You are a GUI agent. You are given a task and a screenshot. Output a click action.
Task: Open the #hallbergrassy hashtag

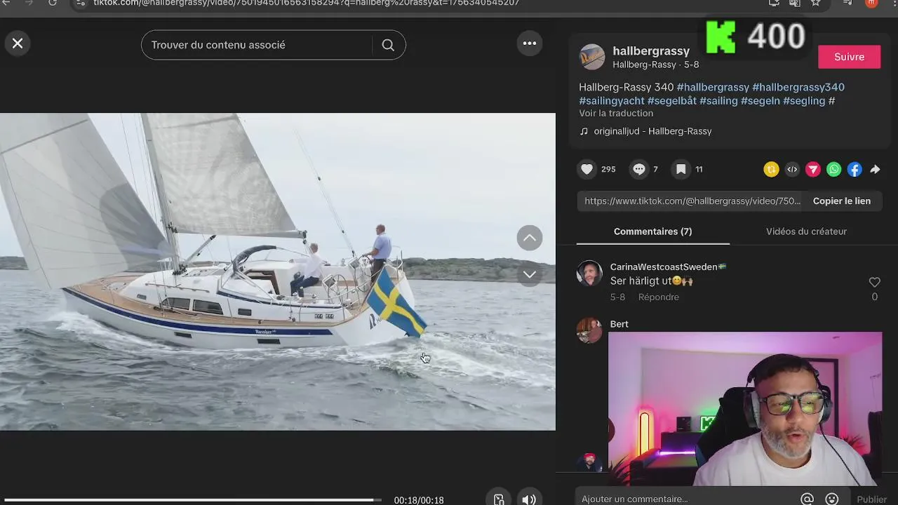tap(713, 87)
